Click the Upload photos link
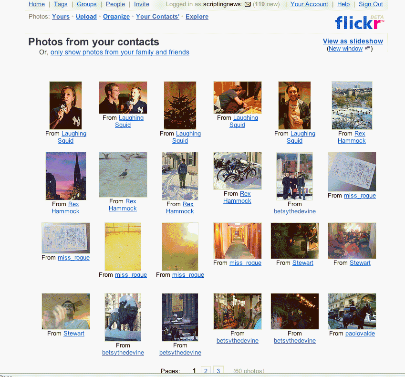Image resolution: width=405 pixels, height=377 pixels. [x=86, y=17]
